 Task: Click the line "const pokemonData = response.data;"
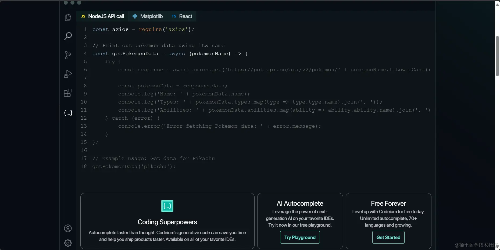pyautogui.click(x=173, y=86)
